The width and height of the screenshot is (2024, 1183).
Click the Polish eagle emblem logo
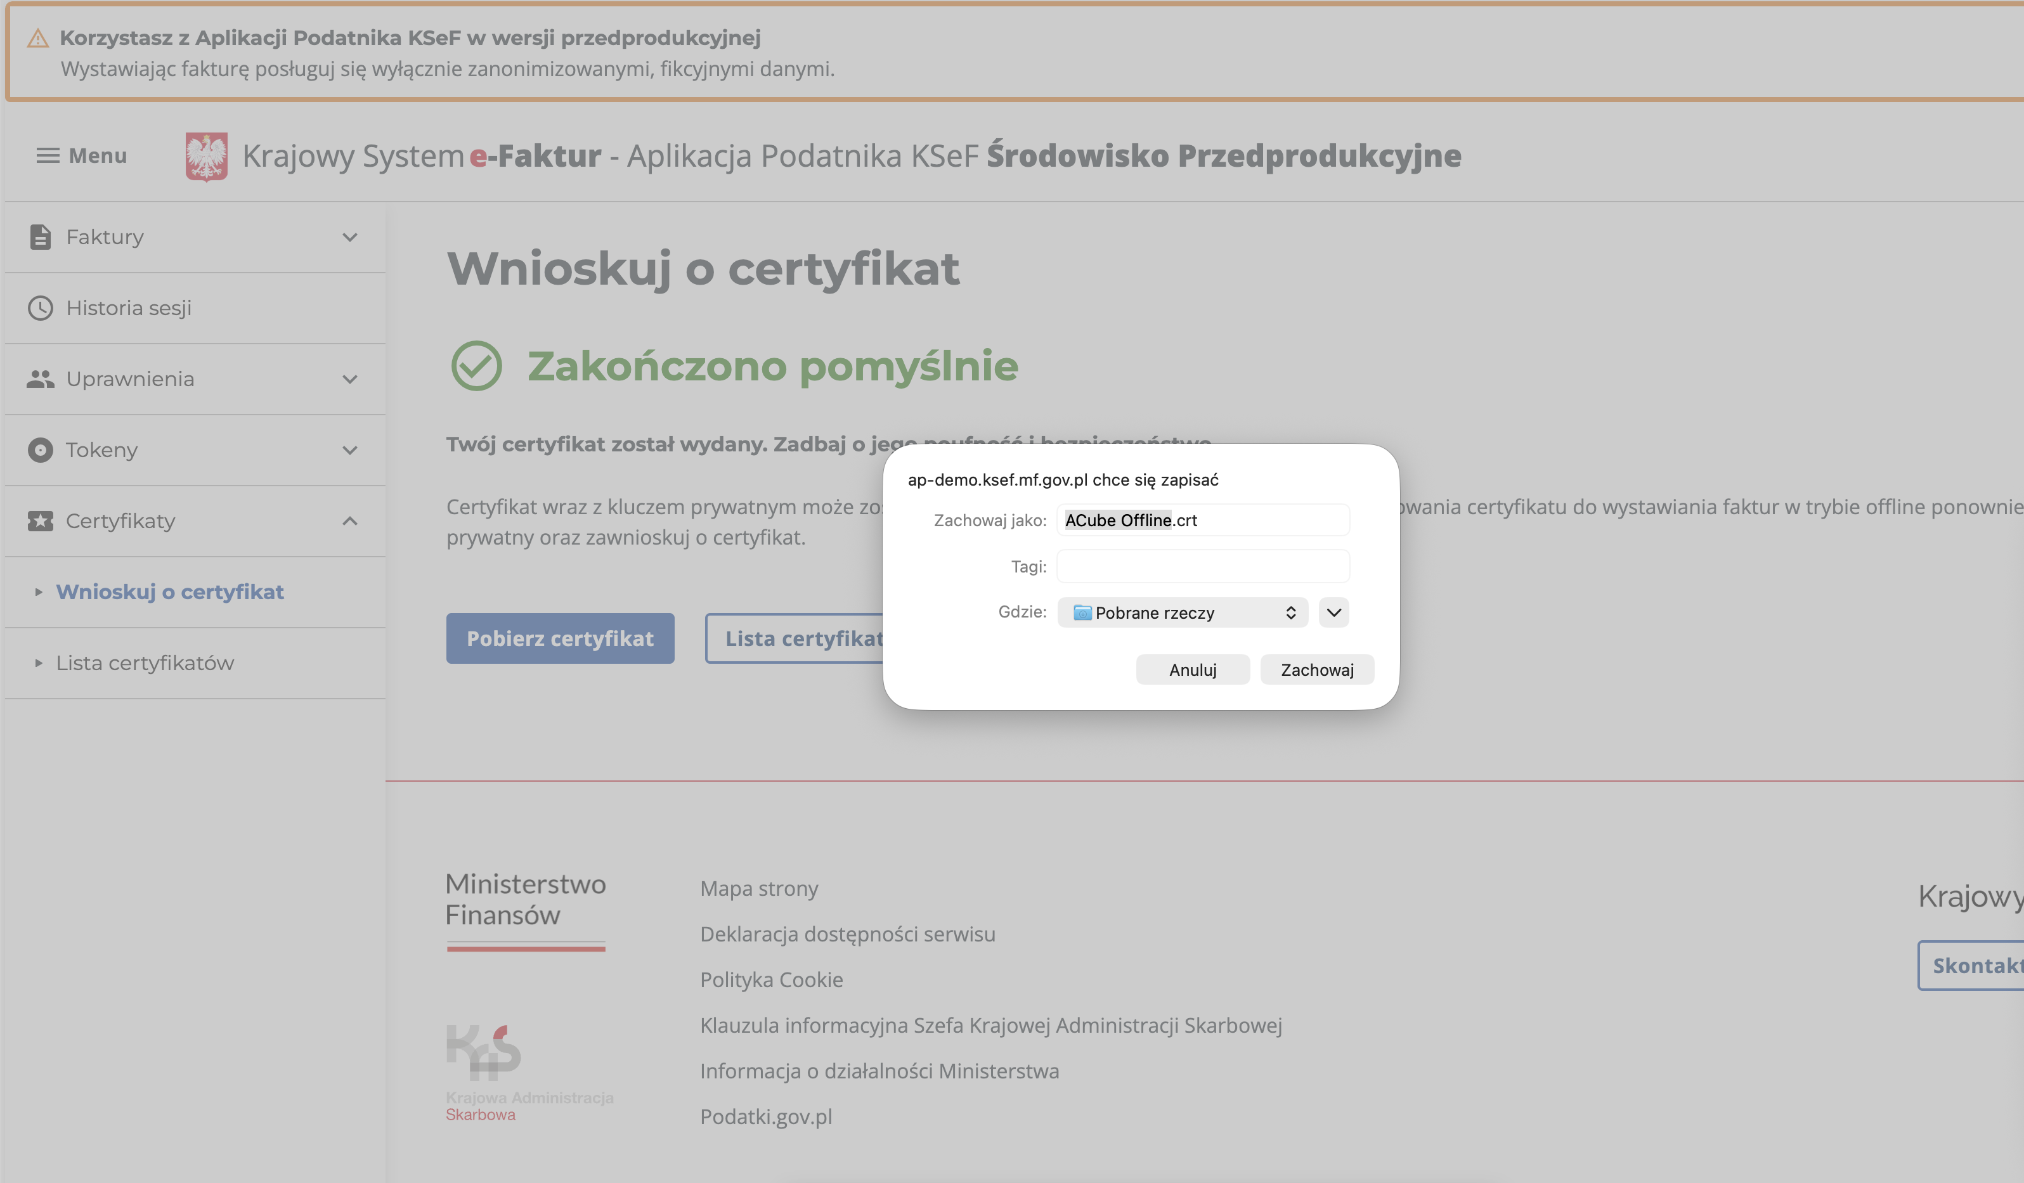click(207, 157)
